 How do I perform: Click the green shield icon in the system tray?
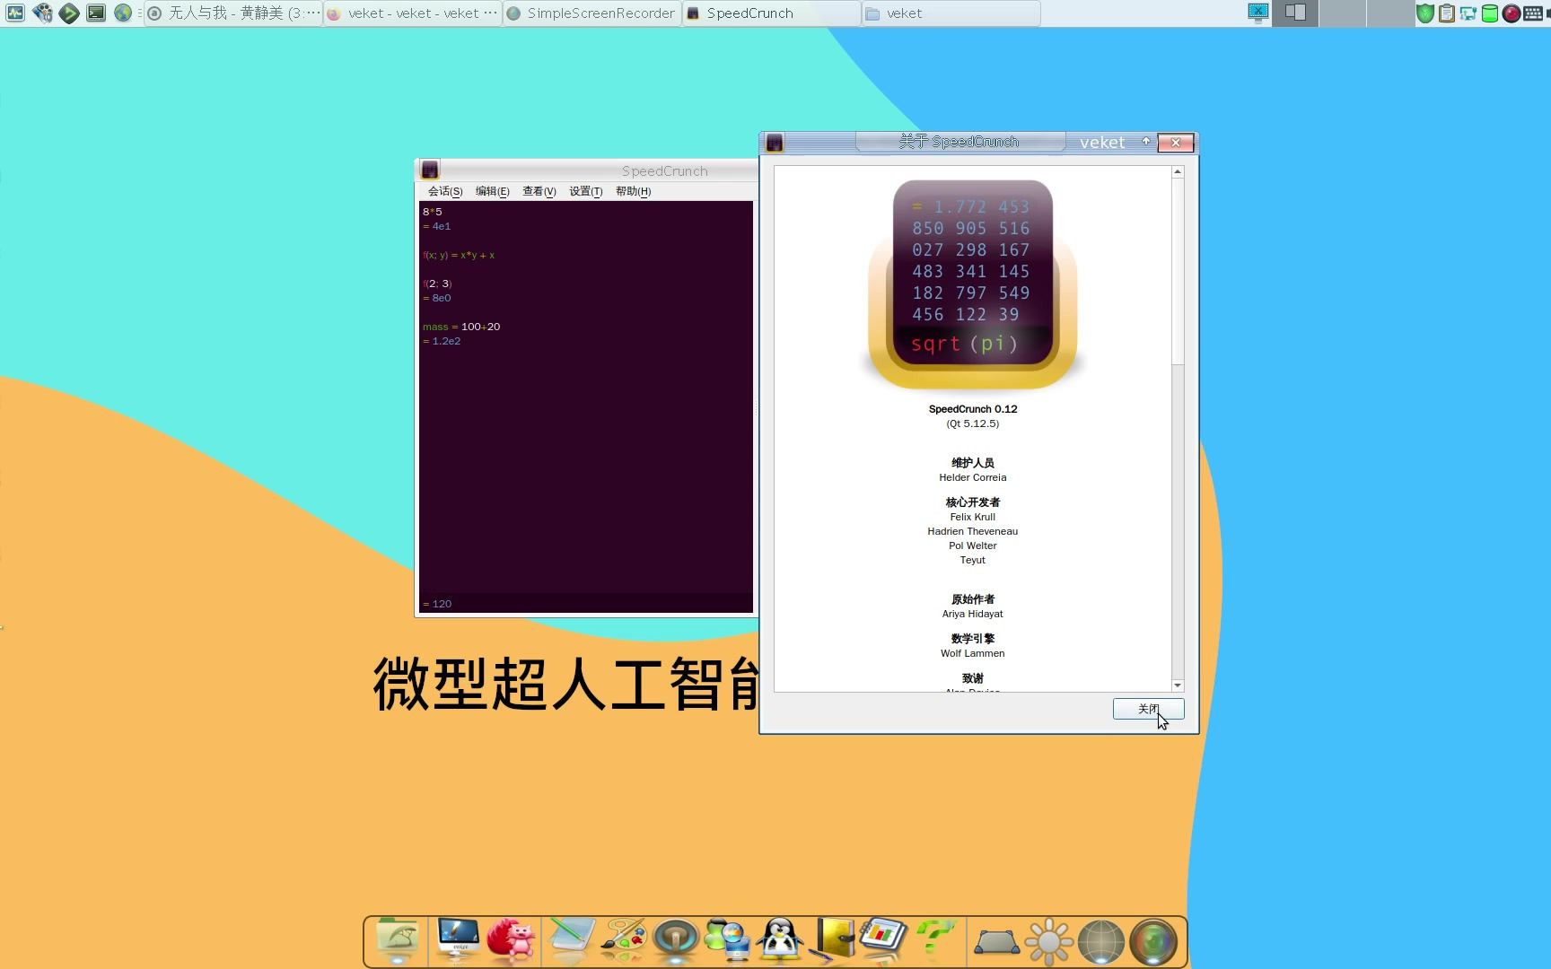pyautogui.click(x=1425, y=13)
